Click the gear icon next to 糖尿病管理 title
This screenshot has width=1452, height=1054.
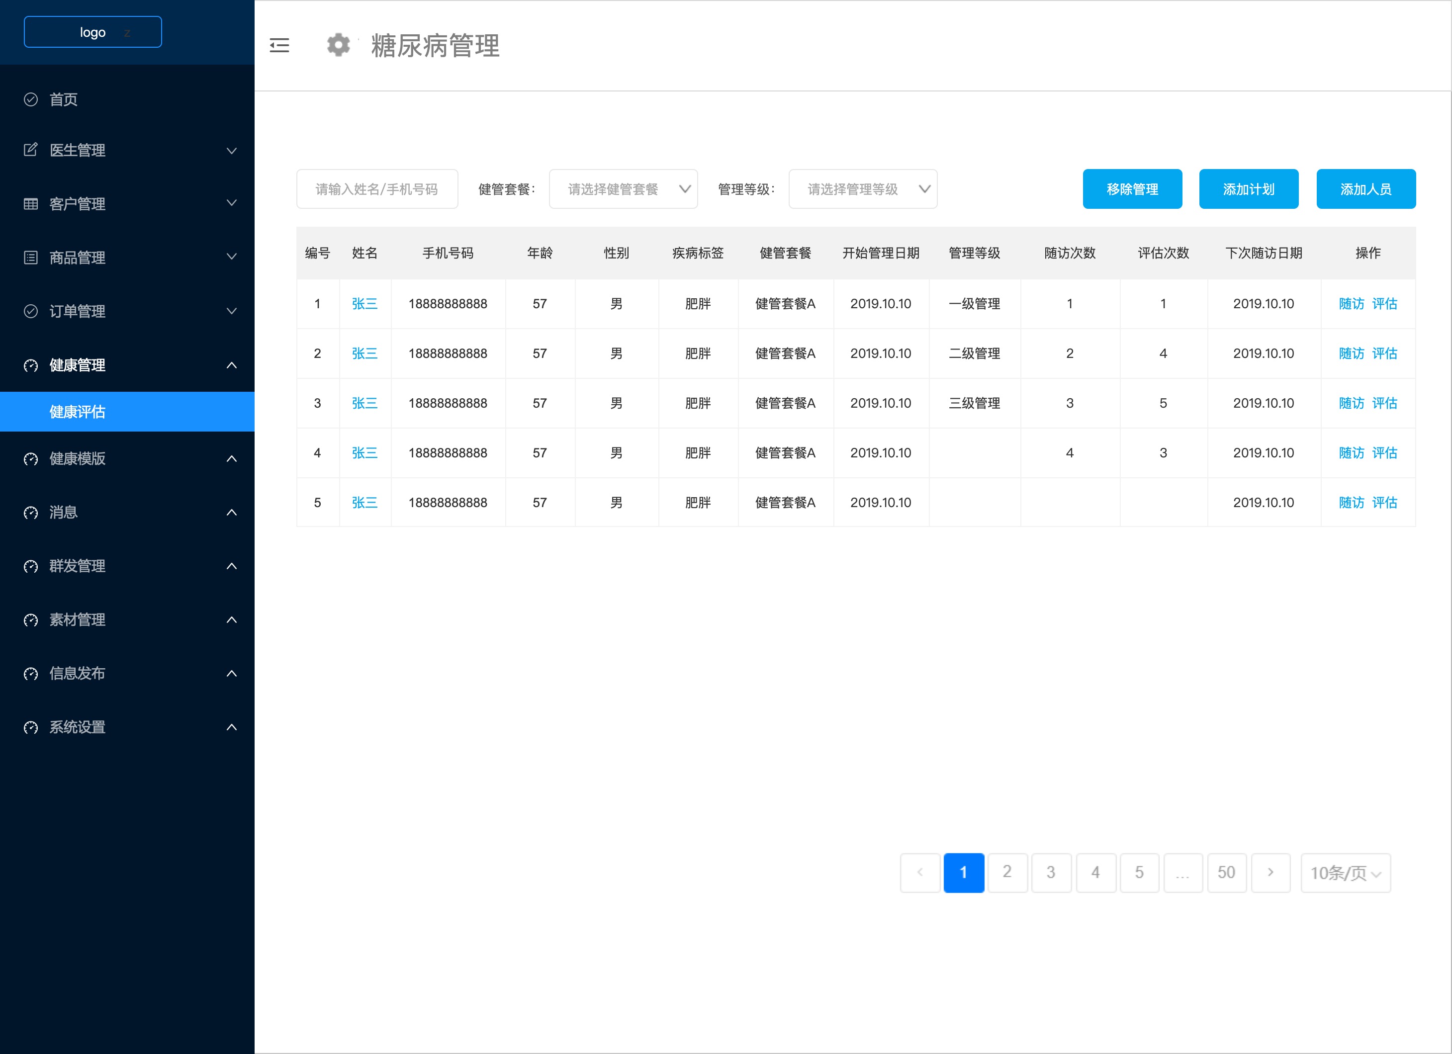click(x=338, y=45)
